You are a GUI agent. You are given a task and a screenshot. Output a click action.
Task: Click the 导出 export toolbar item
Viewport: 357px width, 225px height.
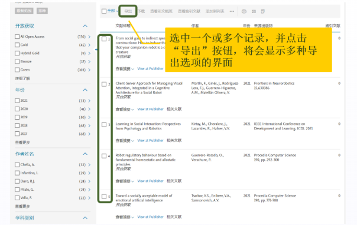point(128,11)
